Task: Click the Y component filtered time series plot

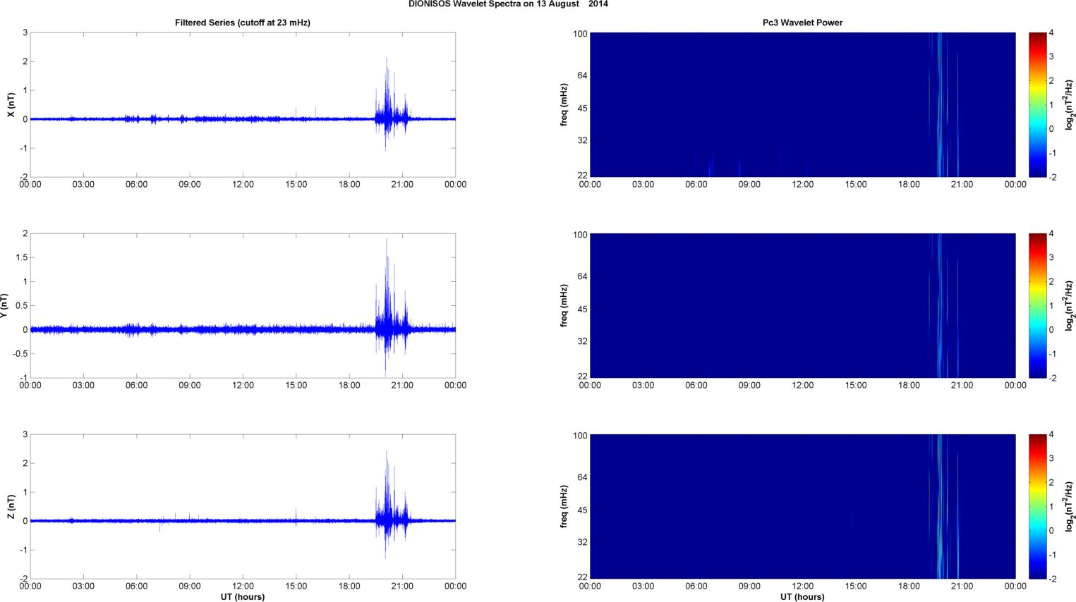Action: (243, 305)
